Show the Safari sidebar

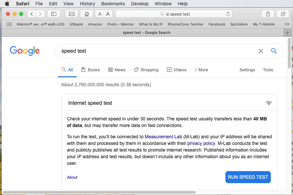pyautogui.click(x=54, y=14)
